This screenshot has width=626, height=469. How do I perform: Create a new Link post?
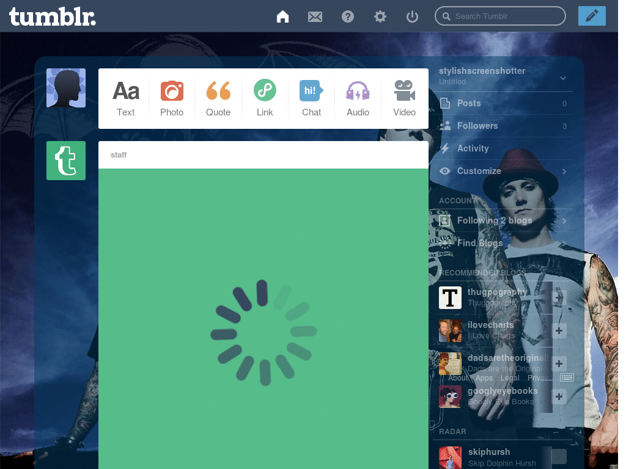point(265,98)
